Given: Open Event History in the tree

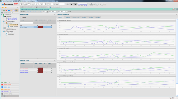Looking at the screenshot, I should pos(11,35).
